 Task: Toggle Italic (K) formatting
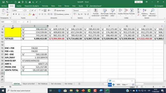point(16,14)
